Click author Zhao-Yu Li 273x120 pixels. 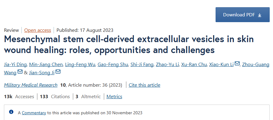tap(167, 65)
